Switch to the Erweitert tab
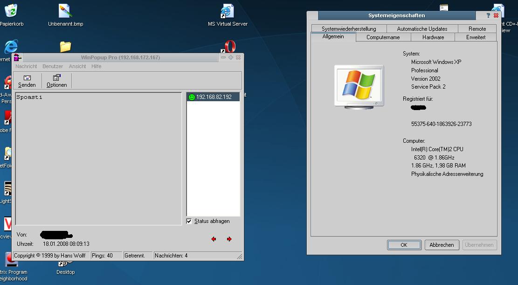This screenshot has width=518, height=285. point(476,37)
